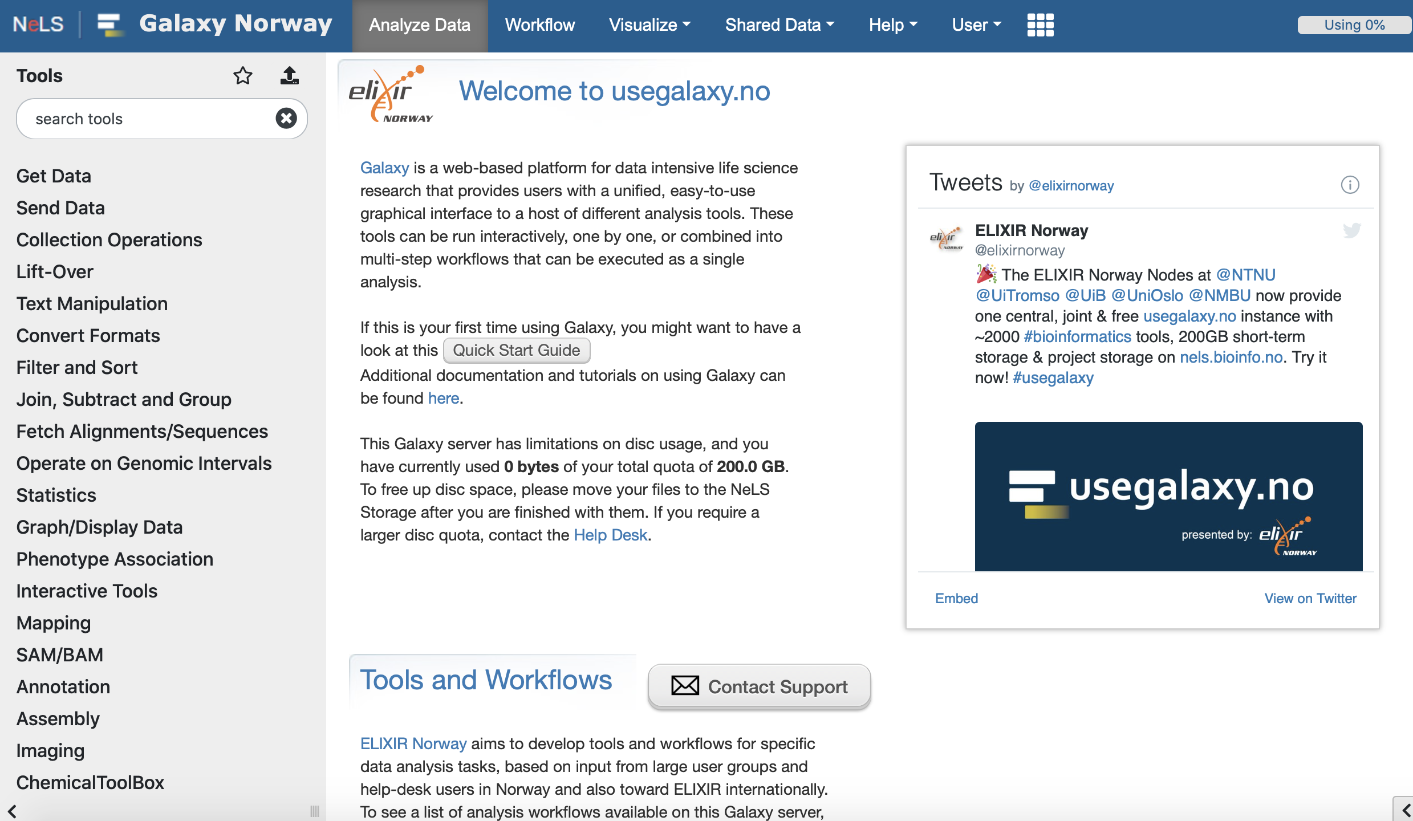Expand Text Manipulation tools
Screen dimensions: 1413x821
click(x=92, y=303)
